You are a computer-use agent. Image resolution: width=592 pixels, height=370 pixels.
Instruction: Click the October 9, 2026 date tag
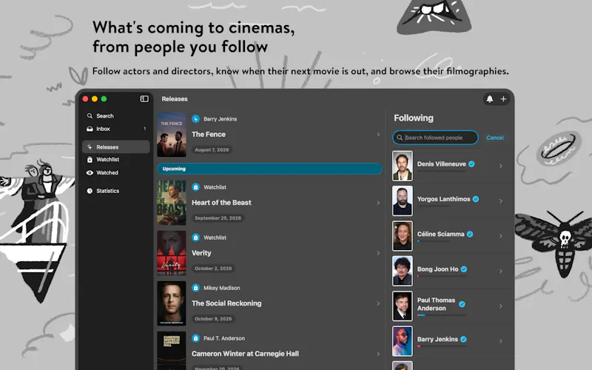[213, 319]
